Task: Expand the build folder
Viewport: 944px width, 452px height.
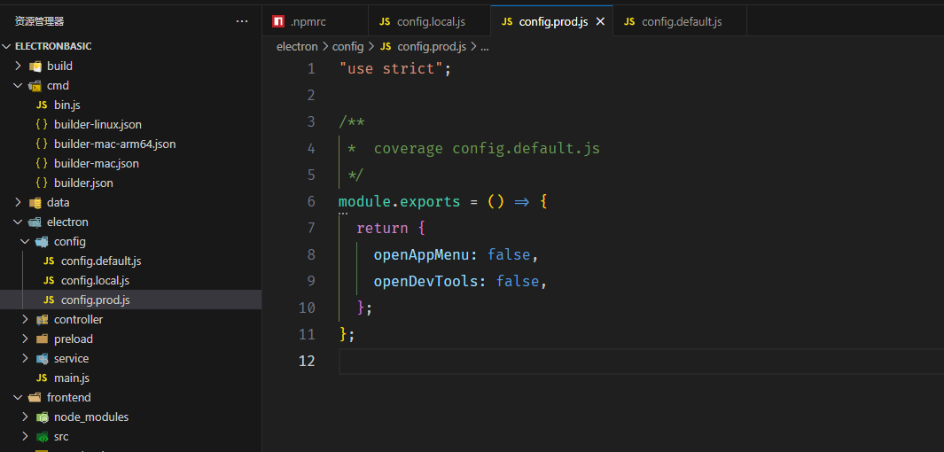Action: [x=18, y=66]
